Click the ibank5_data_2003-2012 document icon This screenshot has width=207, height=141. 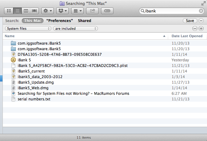point(13,77)
